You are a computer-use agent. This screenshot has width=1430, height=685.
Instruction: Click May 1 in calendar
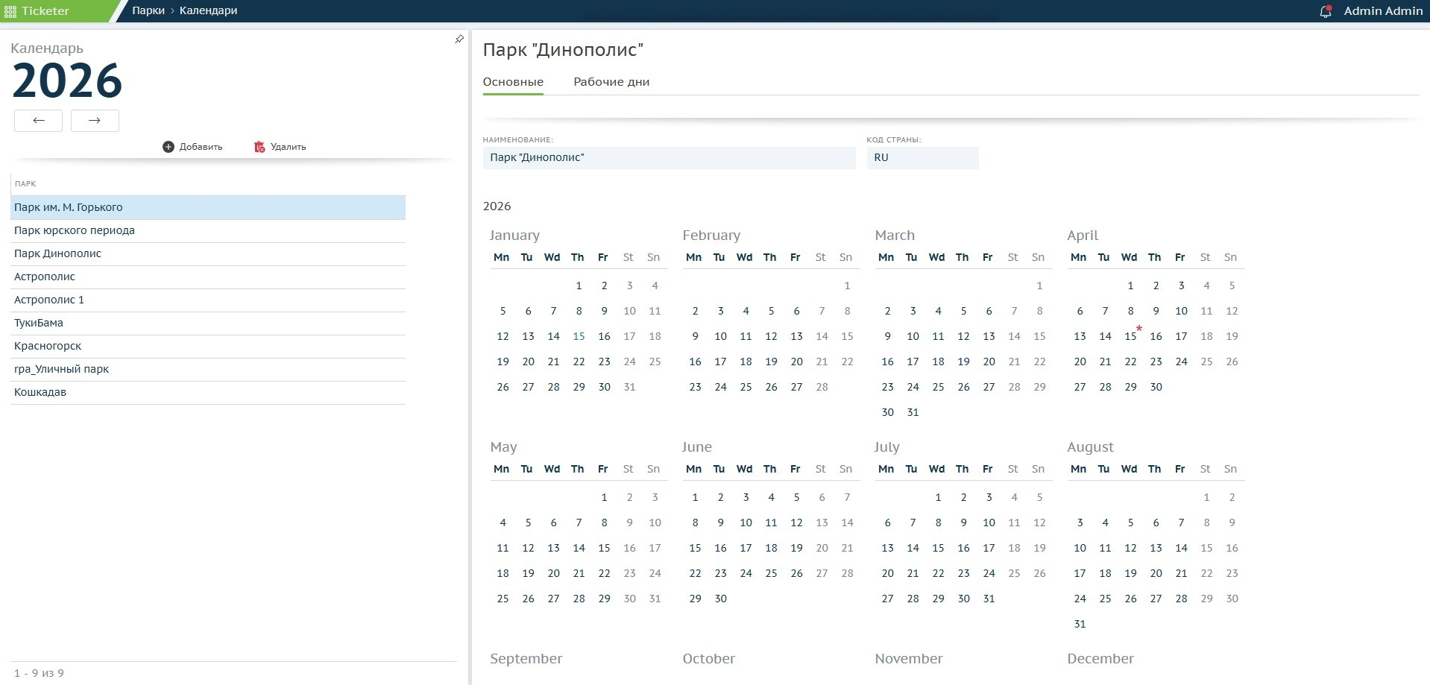point(604,497)
